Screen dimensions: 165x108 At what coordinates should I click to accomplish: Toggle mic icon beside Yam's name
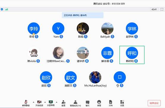pyautogui.click(x=61, y=36)
